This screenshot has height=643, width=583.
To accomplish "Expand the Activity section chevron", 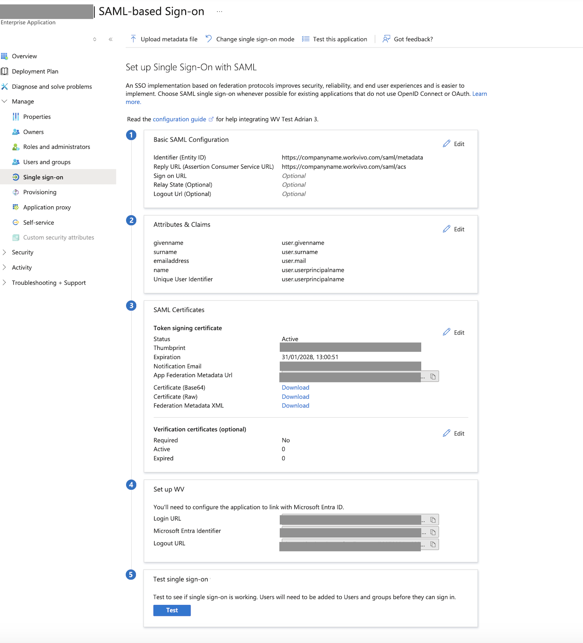I will click(x=4, y=267).
